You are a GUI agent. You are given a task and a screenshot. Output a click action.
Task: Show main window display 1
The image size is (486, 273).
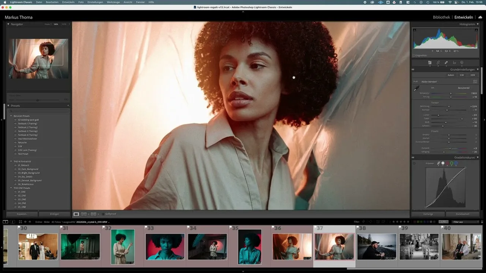coord(5,222)
